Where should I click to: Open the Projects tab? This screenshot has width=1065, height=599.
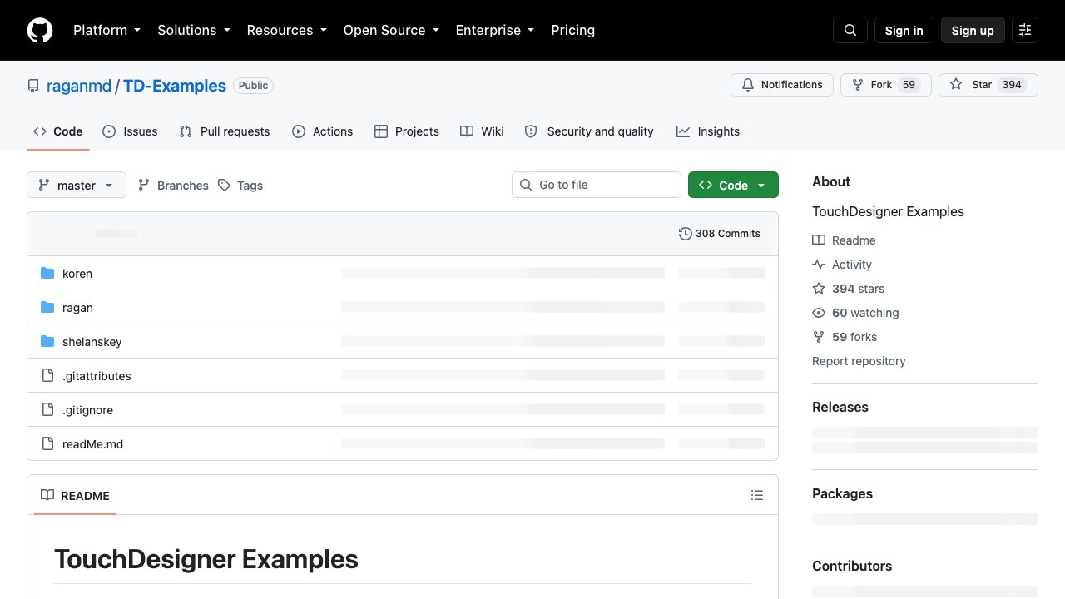pos(407,131)
